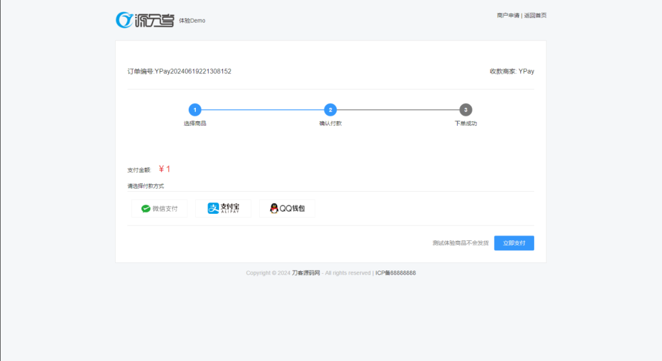Go back via 返回首页 link
Viewport: 662px width, 361px height.
(535, 15)
